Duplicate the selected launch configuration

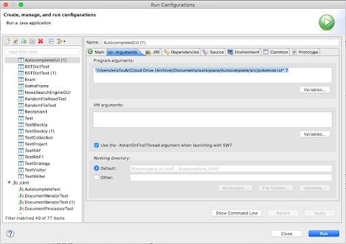click(32, 41)
